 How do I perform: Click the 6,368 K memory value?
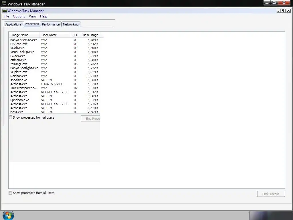coord(93,52)
